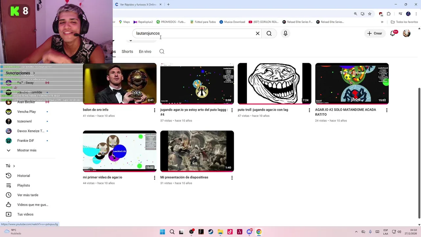Open Windows Start menu
421x237 pixels.
coord(162,232)
